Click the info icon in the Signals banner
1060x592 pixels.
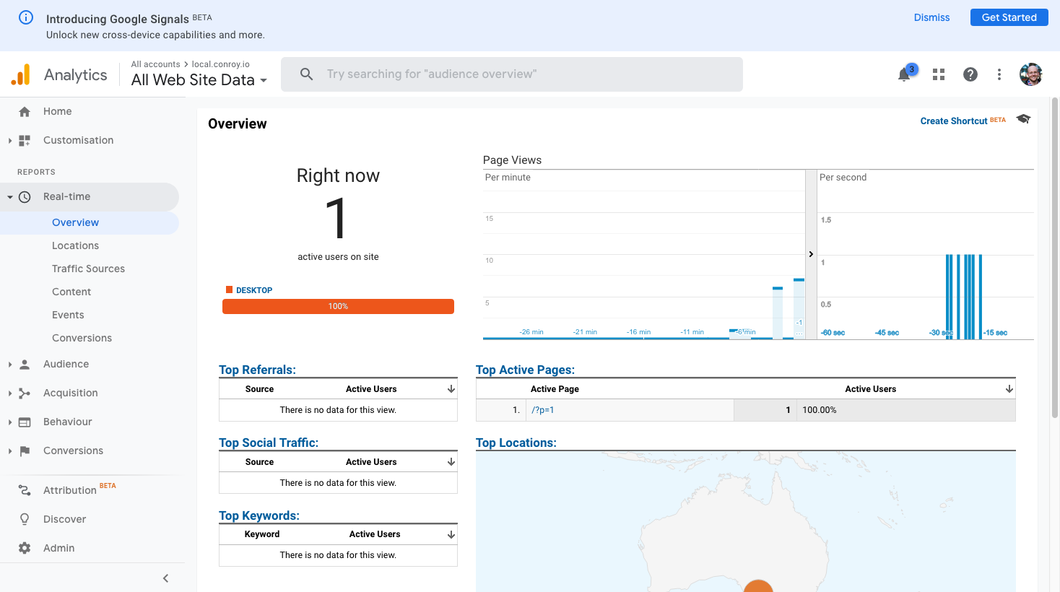(x=27, y=17)
